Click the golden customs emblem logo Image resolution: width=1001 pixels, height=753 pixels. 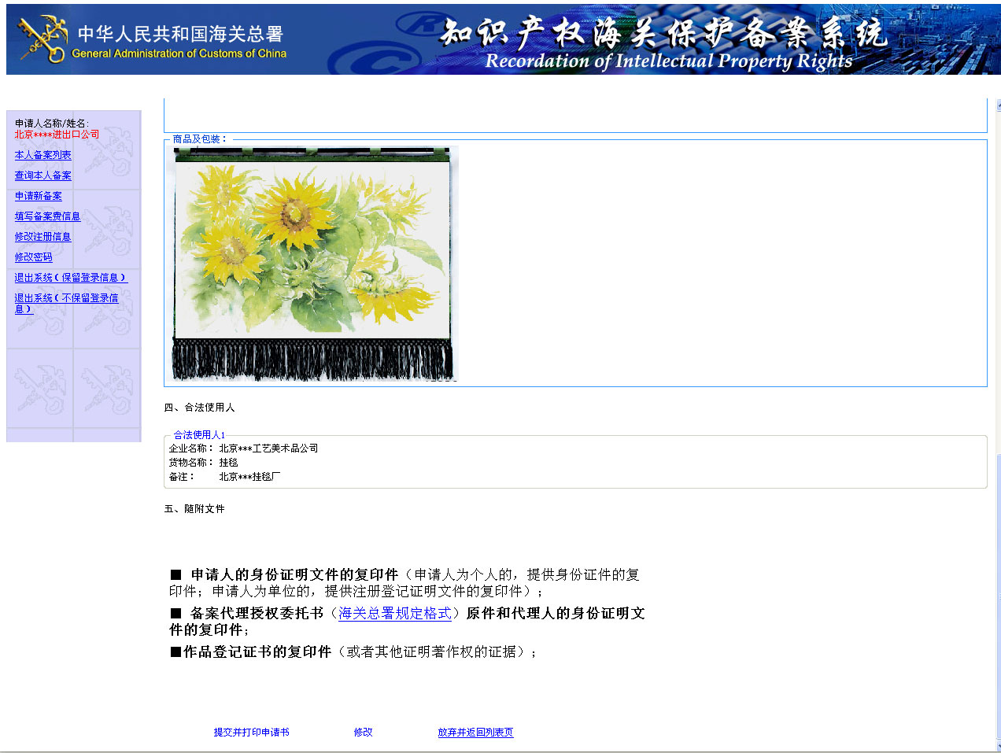pos(43,39)
